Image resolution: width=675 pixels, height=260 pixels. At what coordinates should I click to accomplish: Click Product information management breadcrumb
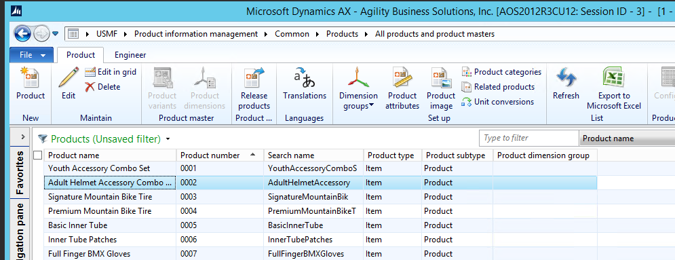(x=196, y=33)
